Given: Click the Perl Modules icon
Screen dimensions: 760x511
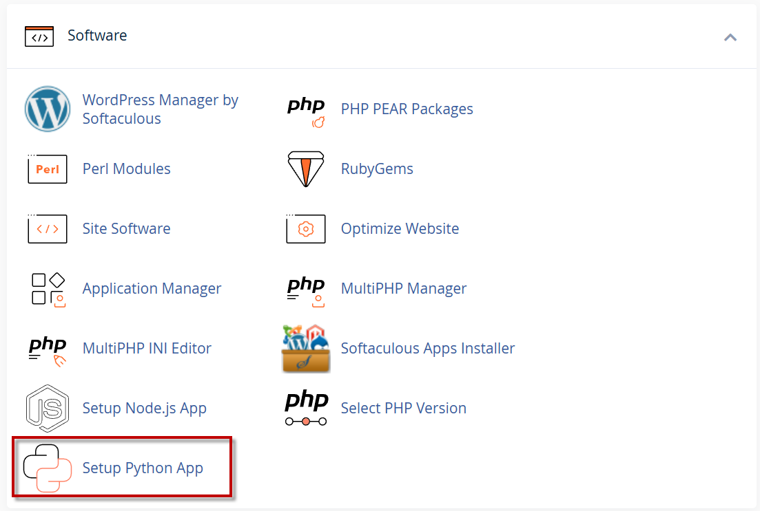Looking at the screenshot, I should tap(48, 169).
